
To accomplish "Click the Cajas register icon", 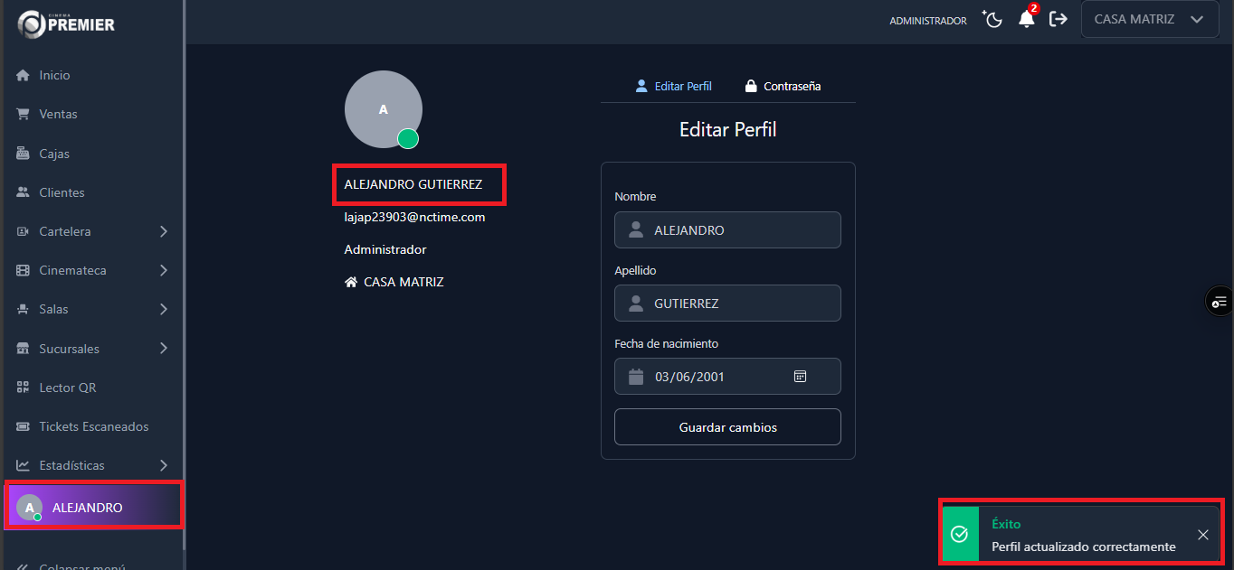I will 24,154.
